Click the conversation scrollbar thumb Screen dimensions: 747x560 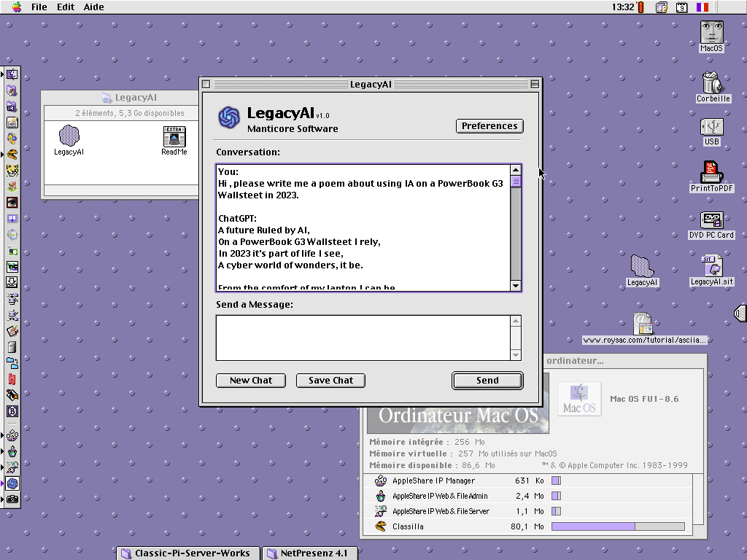pyautogui.click(x=516, y=182)
